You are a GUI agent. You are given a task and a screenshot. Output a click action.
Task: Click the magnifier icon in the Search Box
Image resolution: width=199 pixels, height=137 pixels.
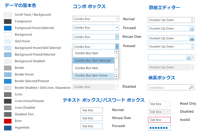tap(191, 88)
